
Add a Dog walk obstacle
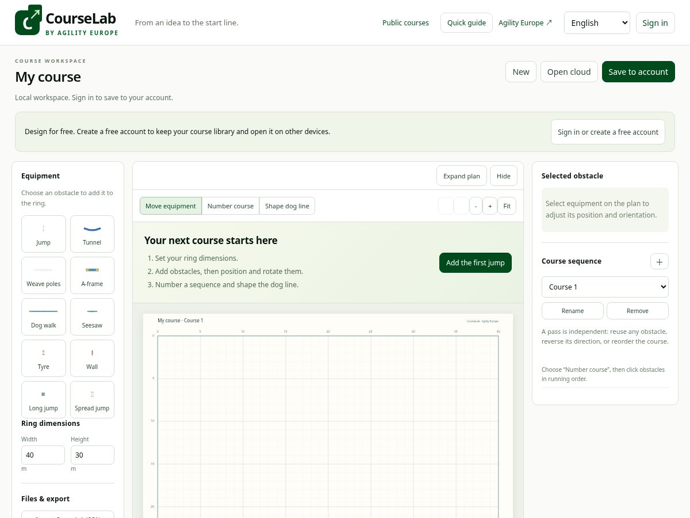tap(44, 317)
